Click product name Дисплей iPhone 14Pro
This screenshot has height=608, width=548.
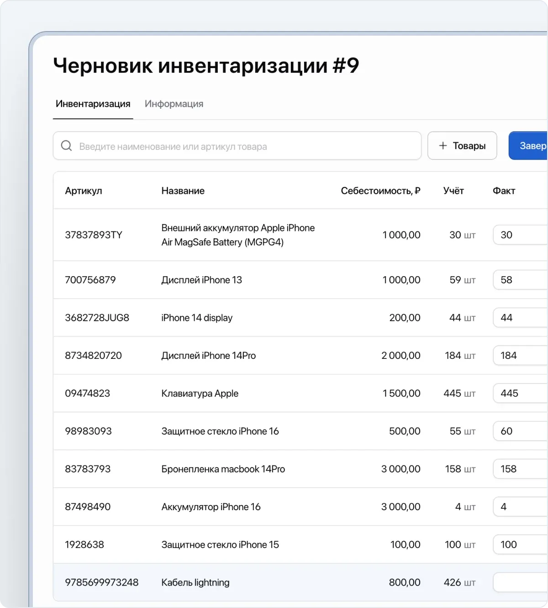(x=208, y=356)
